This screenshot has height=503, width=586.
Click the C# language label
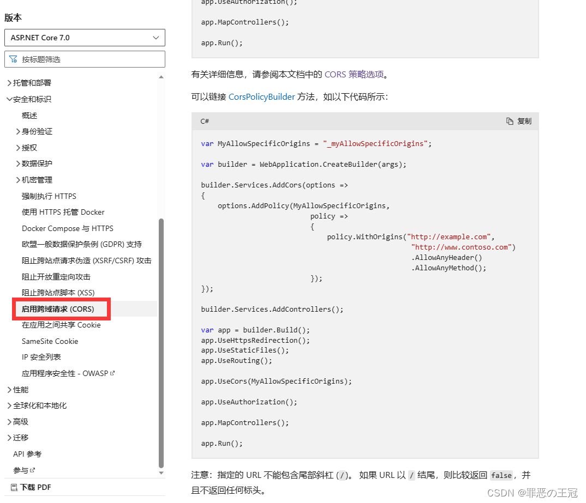pyautogui.click(x=205, y=122)
